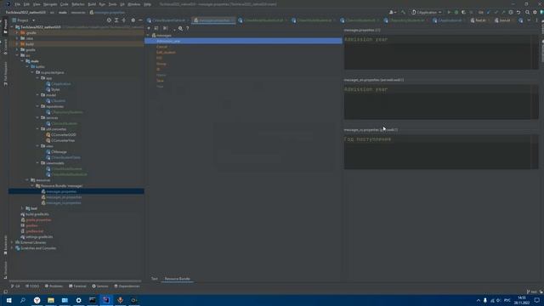Activate messages.properties editor tab
The image size is (544, 306).
coord(212,20)
